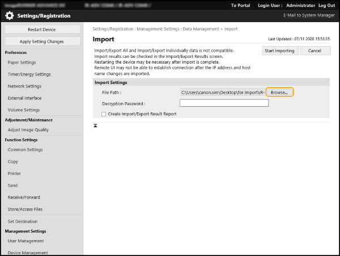Cancel the import operation
340x256 pixels.
click(314, 51)
